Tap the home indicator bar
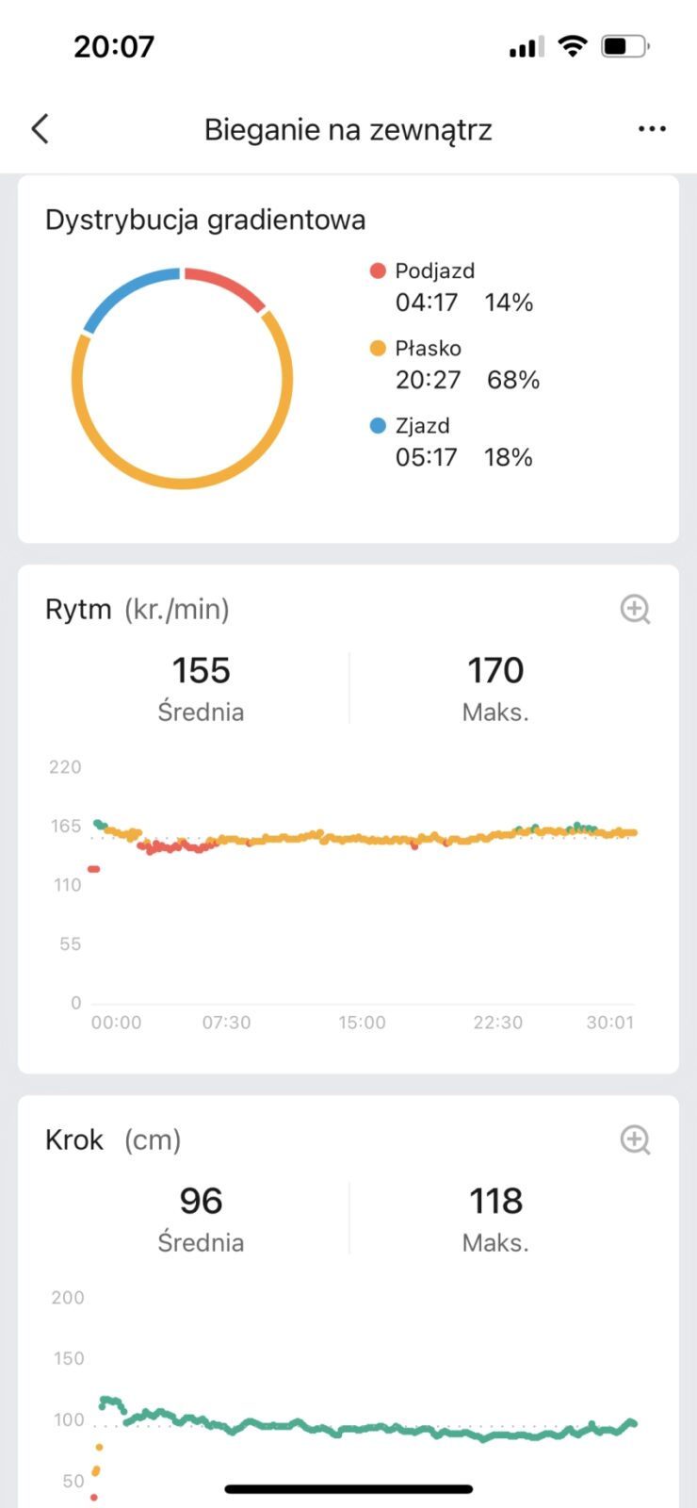This screenshot has height=1508, width=697. pos(348,1489)
